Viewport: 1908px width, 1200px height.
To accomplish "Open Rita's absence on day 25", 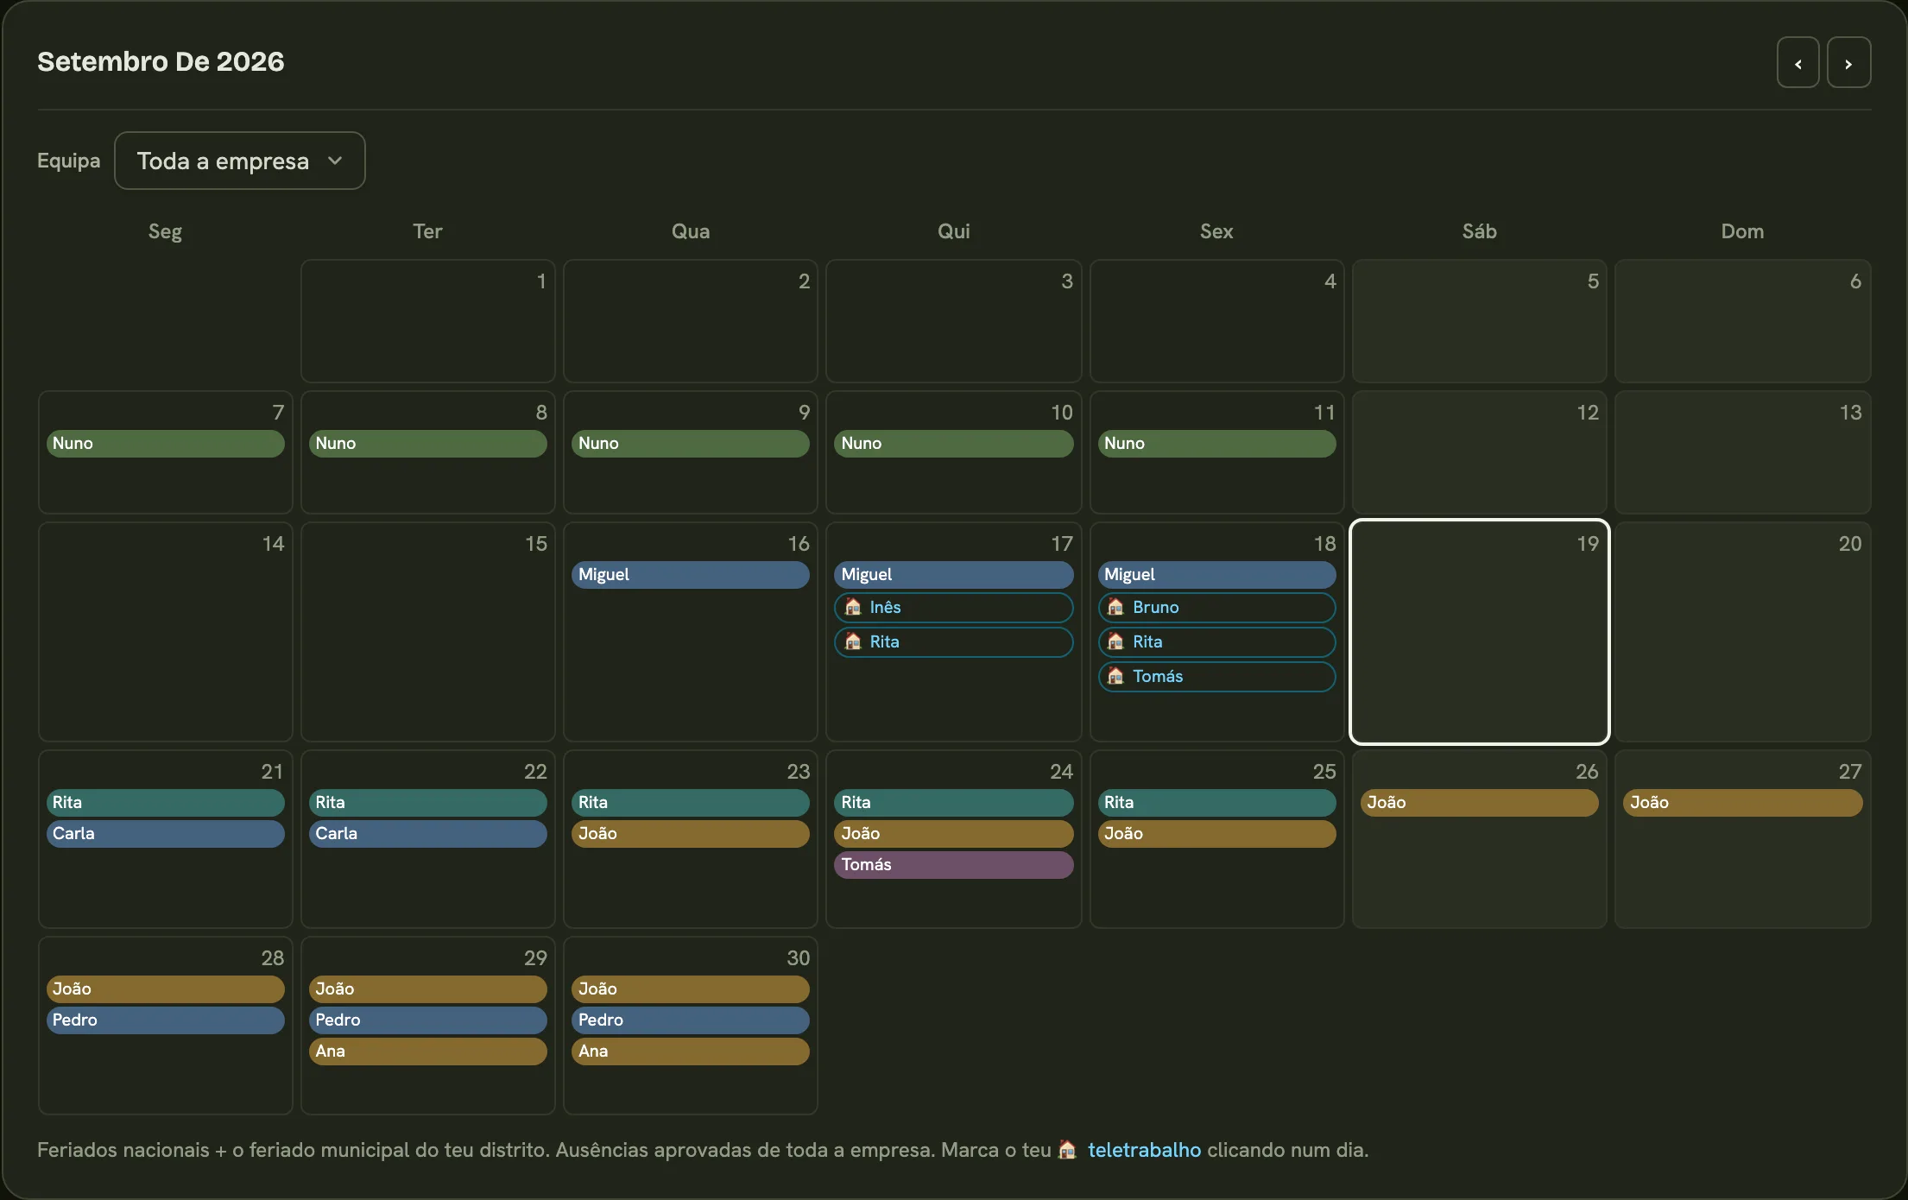I will click(1216, 802).
